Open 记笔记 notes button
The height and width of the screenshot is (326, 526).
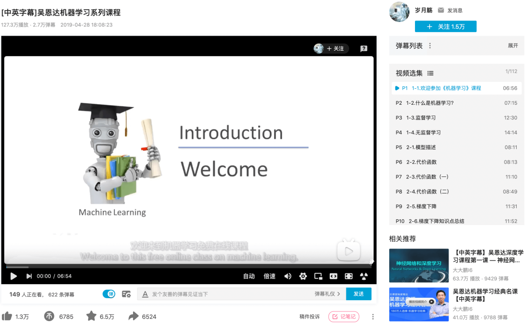[x=344, y=317]
